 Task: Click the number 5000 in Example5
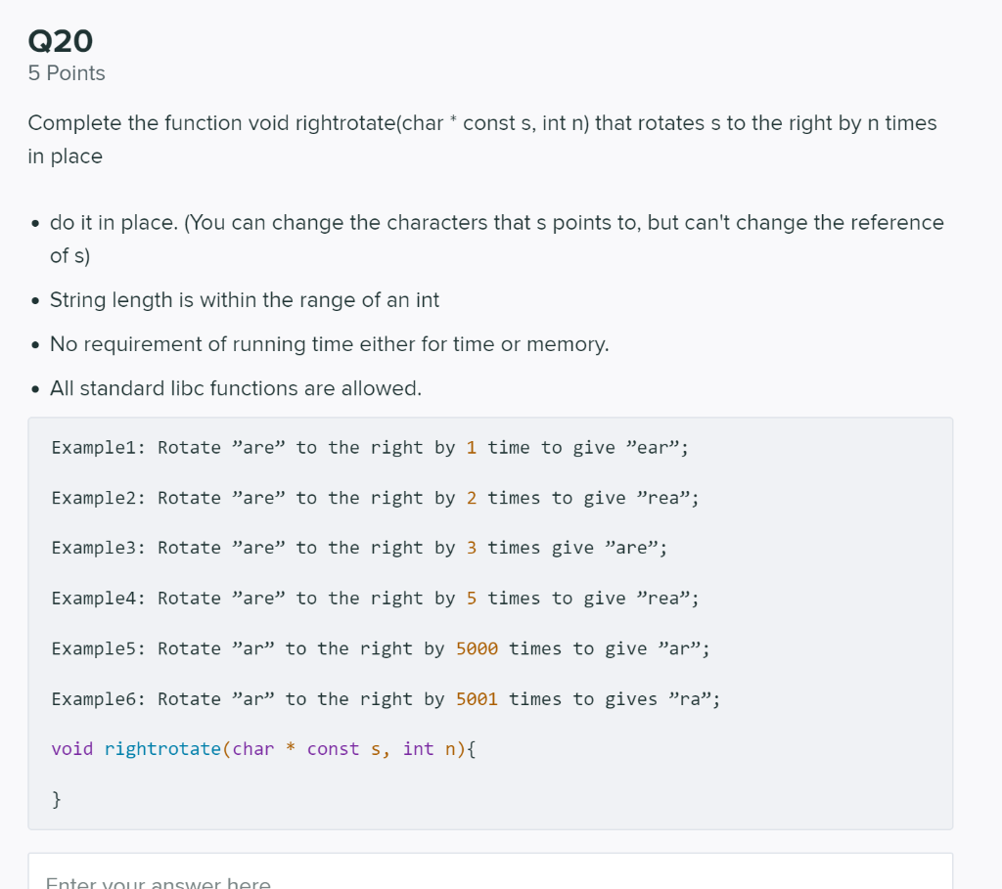pos(477,648)
